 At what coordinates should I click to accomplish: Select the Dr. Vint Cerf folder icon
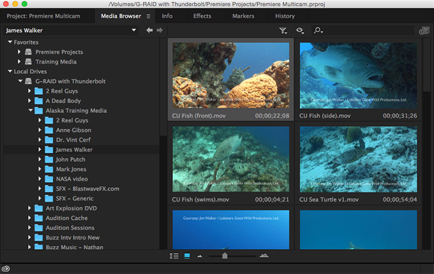pos(49,140)
